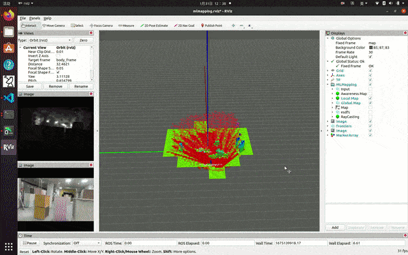
Task: Collapse the MLMapping group node
Action: point(328,85)
